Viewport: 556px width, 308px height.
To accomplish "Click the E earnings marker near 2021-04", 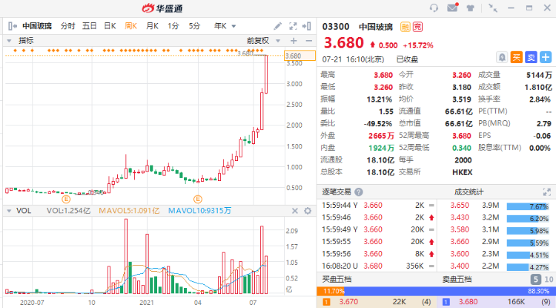I will pyautogui.click(x=197, y=199).
